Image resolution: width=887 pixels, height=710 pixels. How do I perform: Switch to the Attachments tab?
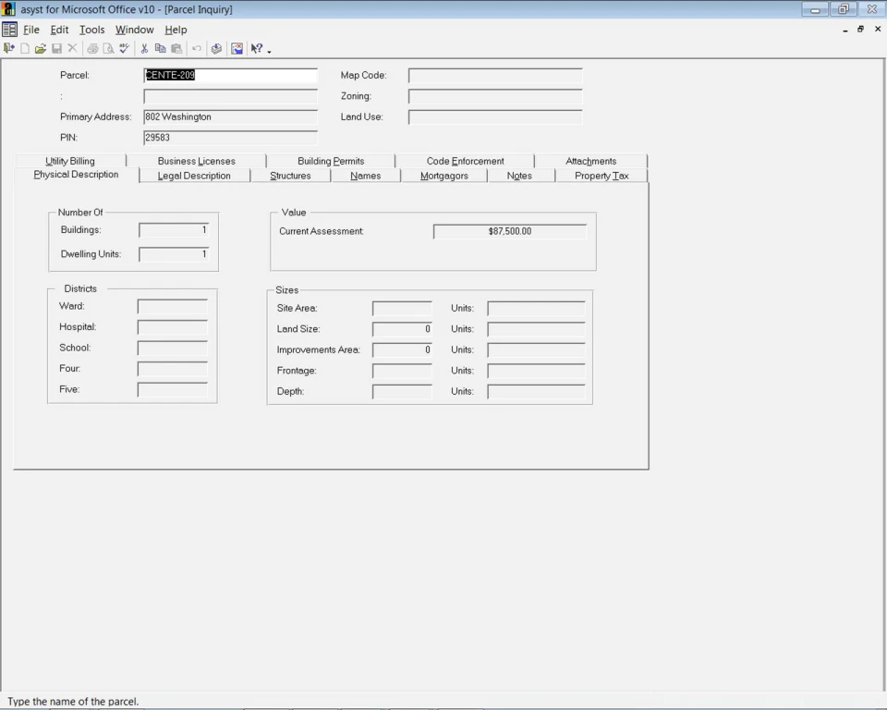coord(590,161)
